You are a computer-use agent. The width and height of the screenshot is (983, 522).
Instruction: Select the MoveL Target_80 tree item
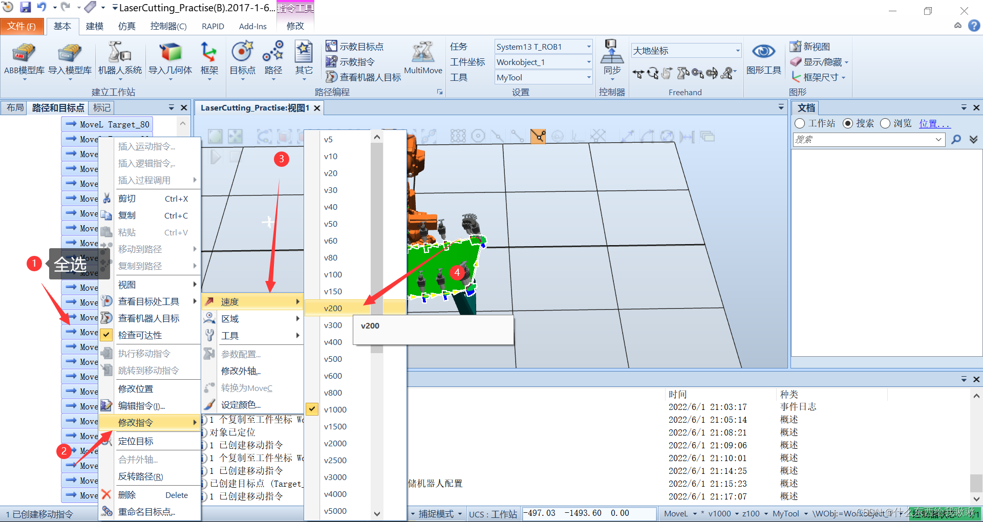[108, 124]
